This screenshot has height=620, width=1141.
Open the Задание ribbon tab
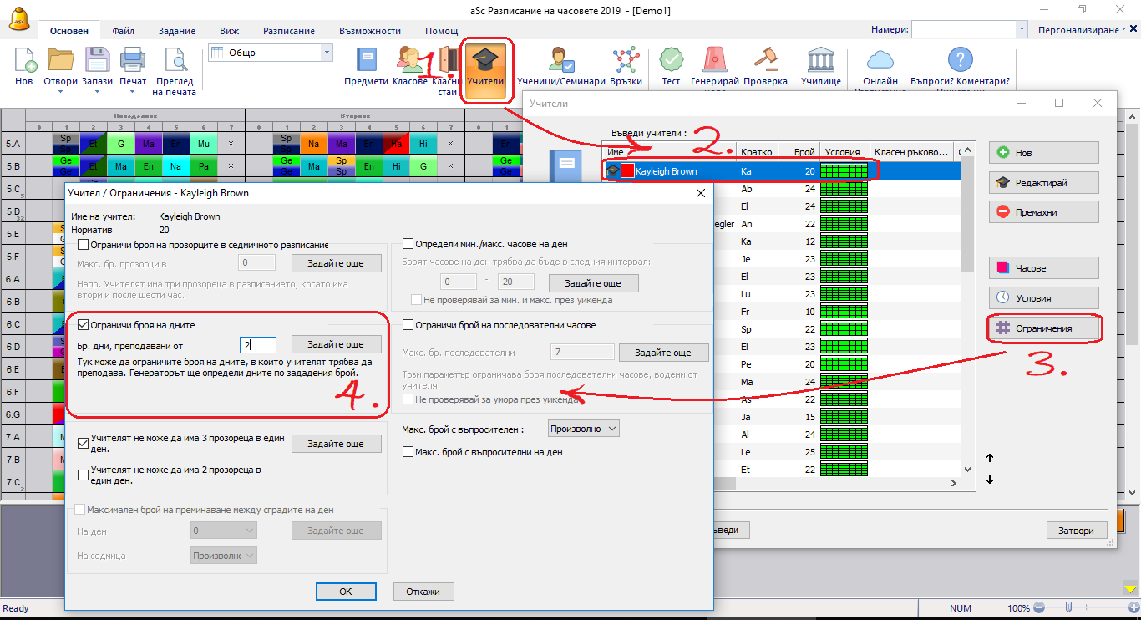coord(176,31)
